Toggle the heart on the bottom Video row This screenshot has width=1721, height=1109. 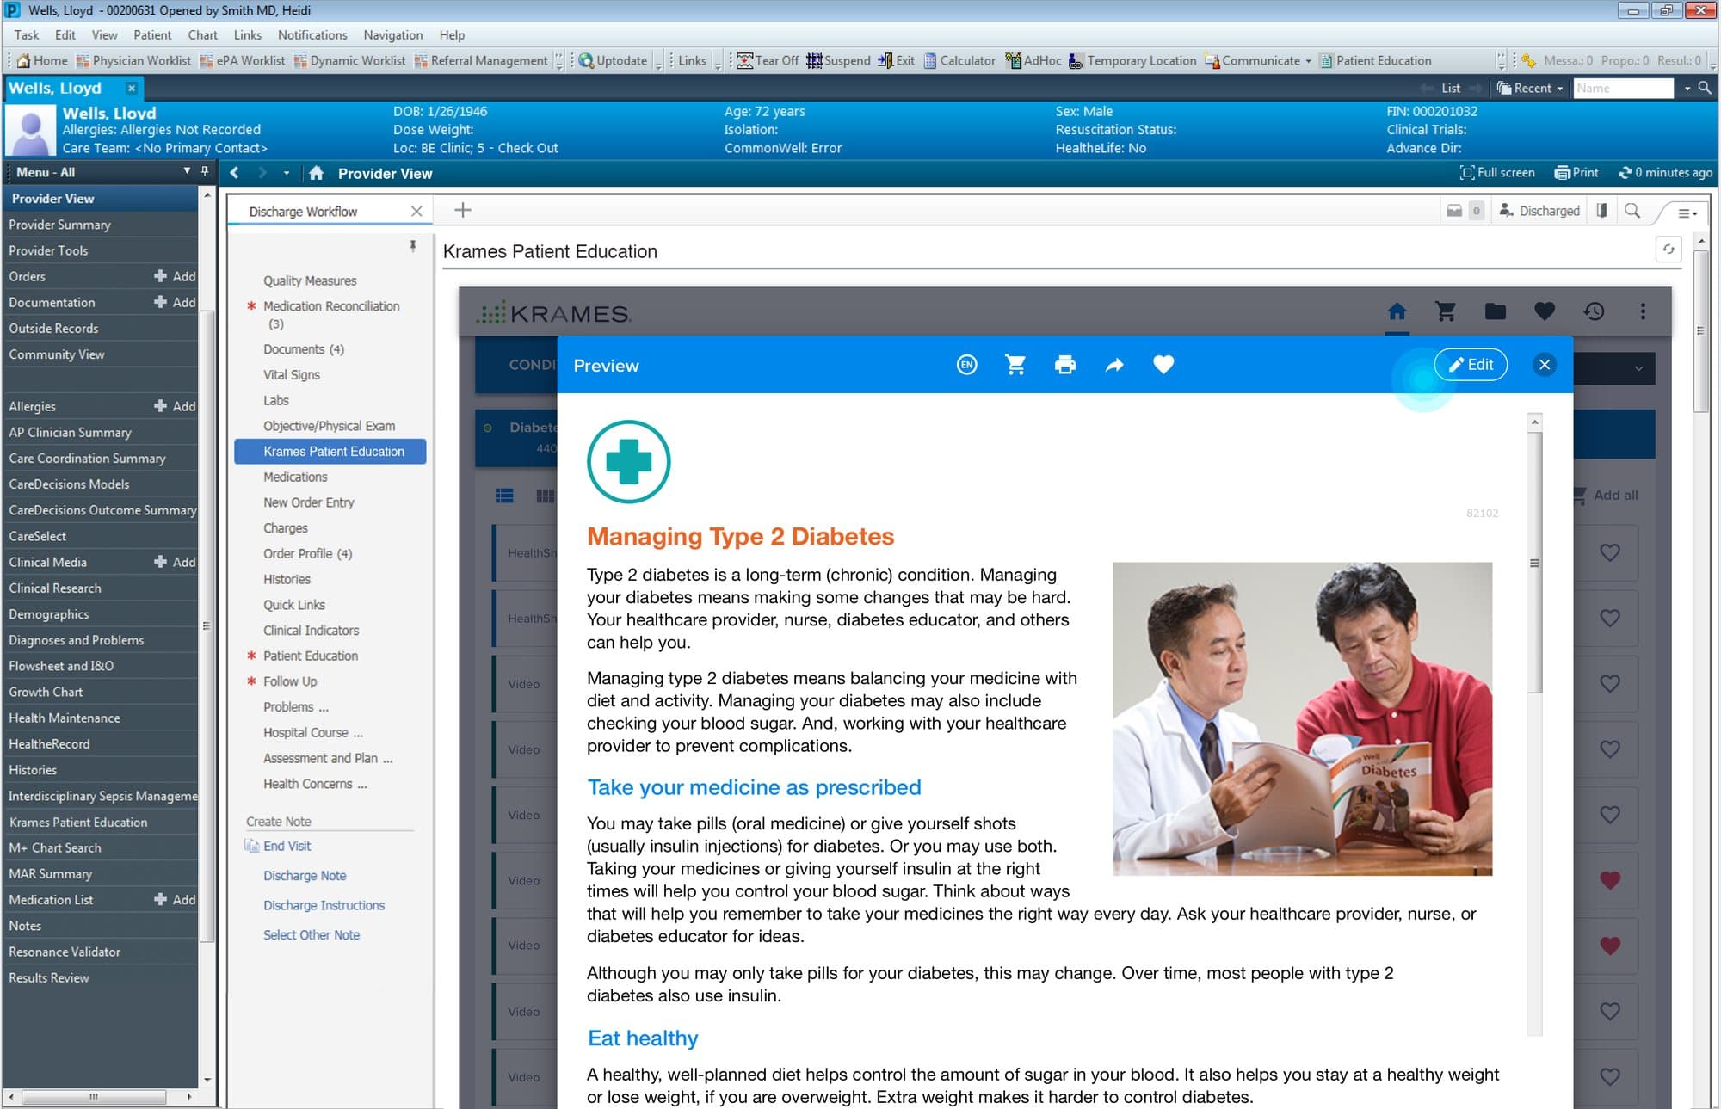click(x=1610, y=1076)
